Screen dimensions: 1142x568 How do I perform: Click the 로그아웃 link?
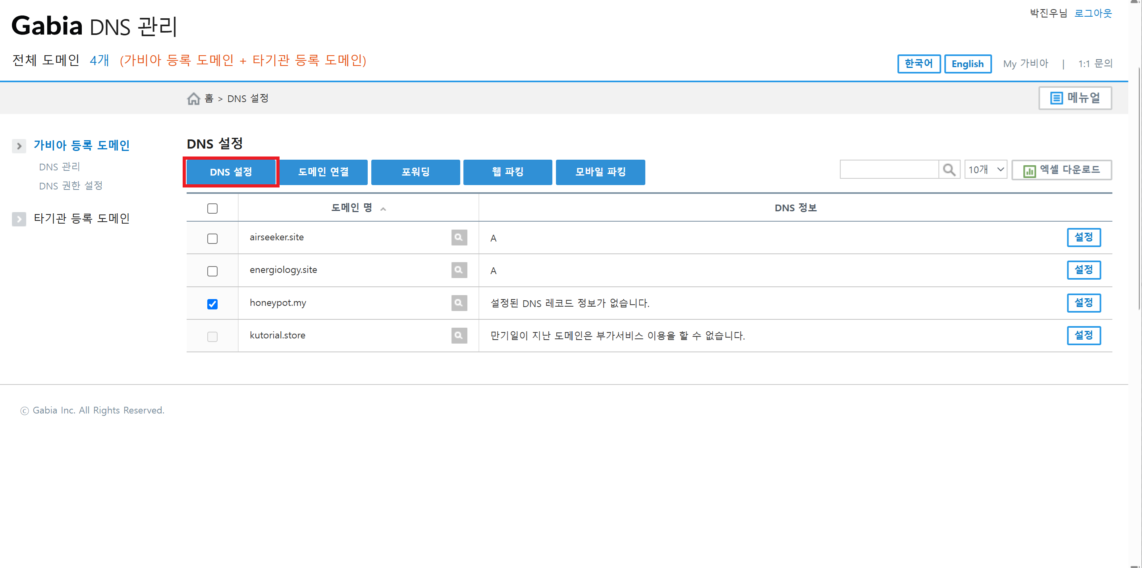tap(1093, 13)
